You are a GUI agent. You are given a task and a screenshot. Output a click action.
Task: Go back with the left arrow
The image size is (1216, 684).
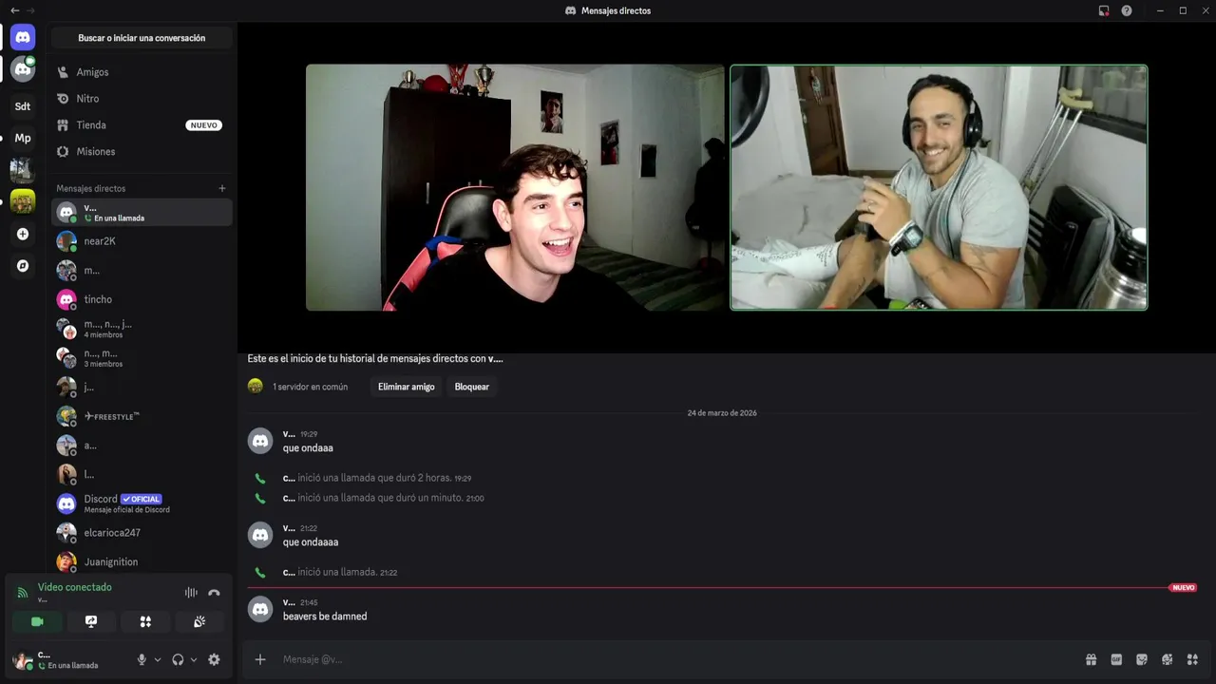tap(14, 10)
